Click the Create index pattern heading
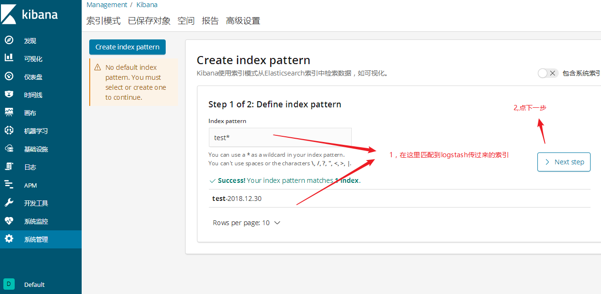601x294 pixels. click(254, 60)
